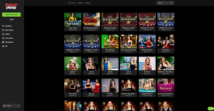The width and height of the screenshot is (214, 111).
Task: Expand the English language selector
Action: pos(11,106)
